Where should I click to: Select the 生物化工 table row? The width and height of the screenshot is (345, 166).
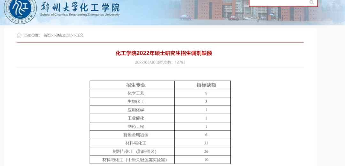click(136, 101)
